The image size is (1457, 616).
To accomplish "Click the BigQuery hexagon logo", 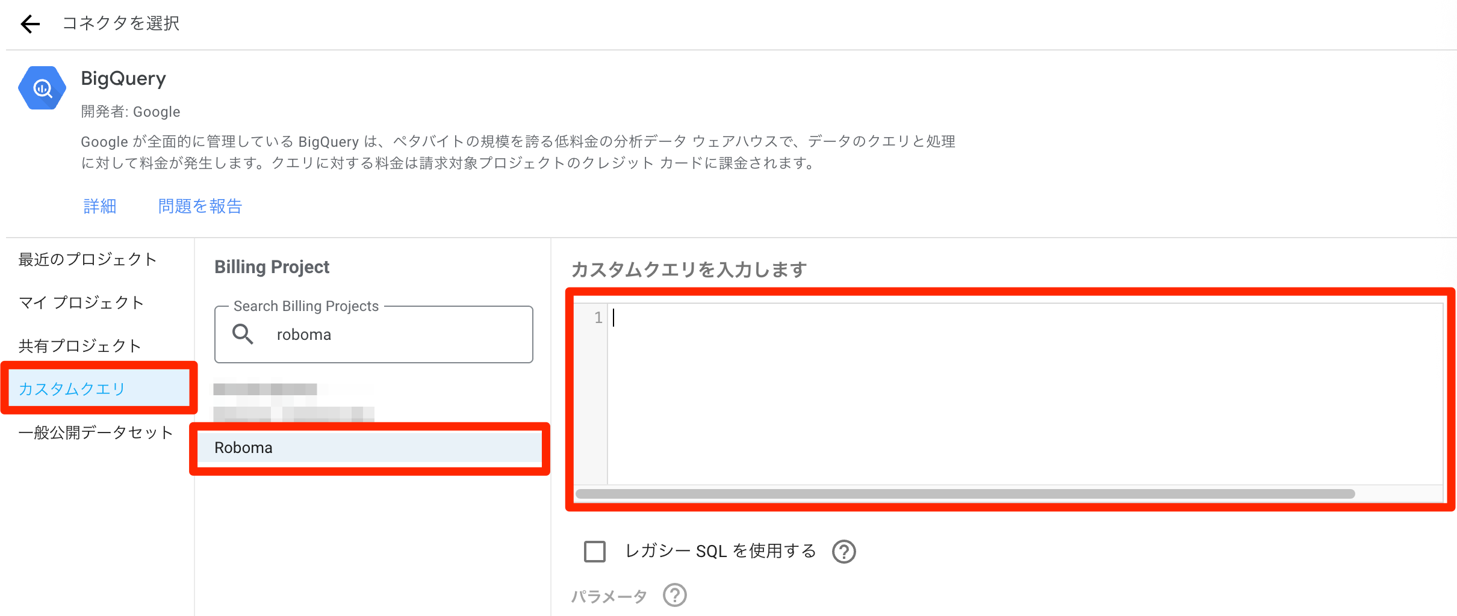I will [42, 88].
